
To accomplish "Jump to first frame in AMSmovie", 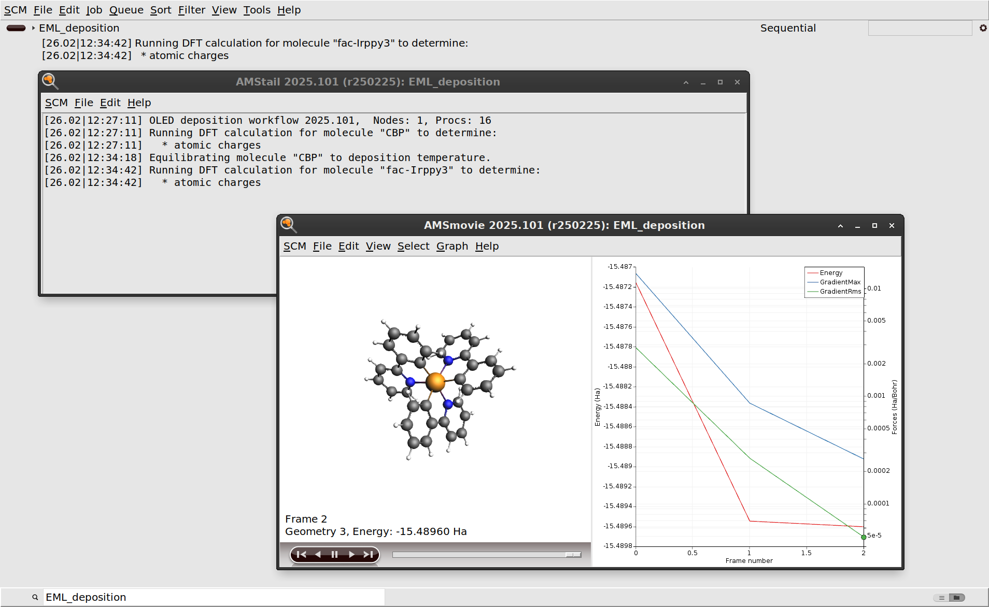I will tap(301, 555).
